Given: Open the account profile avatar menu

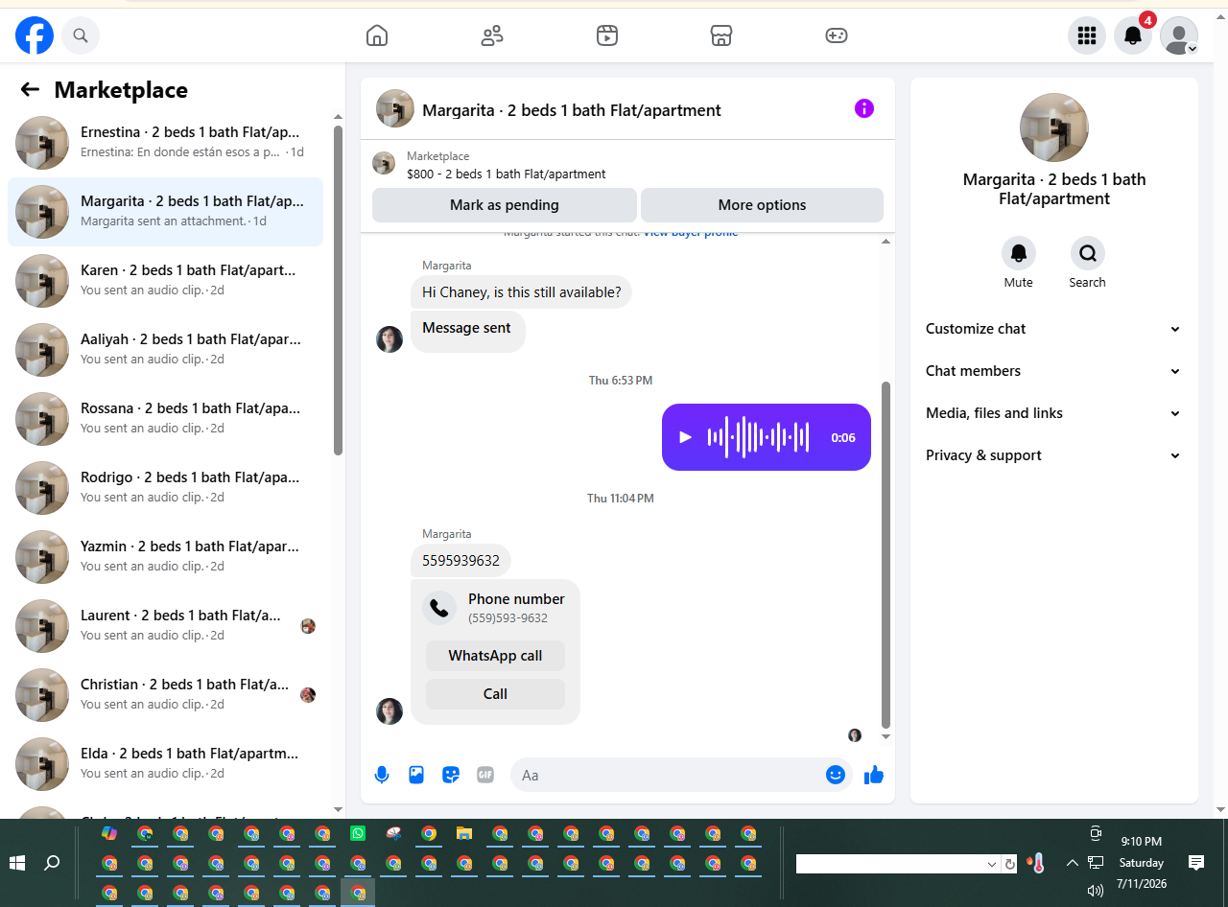Looking at the screenshot, I should [1179, 35].
